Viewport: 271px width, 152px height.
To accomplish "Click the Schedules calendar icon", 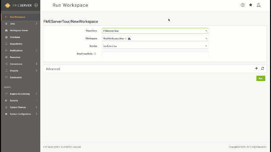I will (6, 37).
